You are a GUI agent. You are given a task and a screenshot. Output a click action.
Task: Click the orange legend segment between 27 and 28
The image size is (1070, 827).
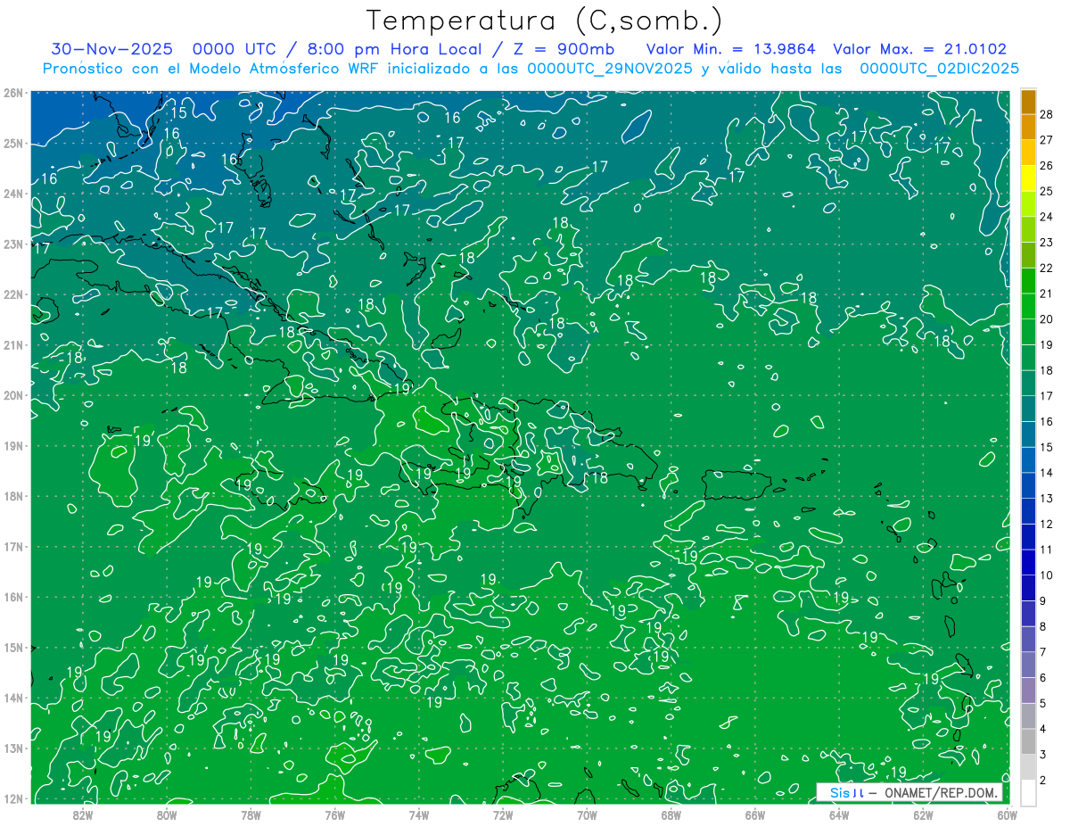[x=1028, y=128]
